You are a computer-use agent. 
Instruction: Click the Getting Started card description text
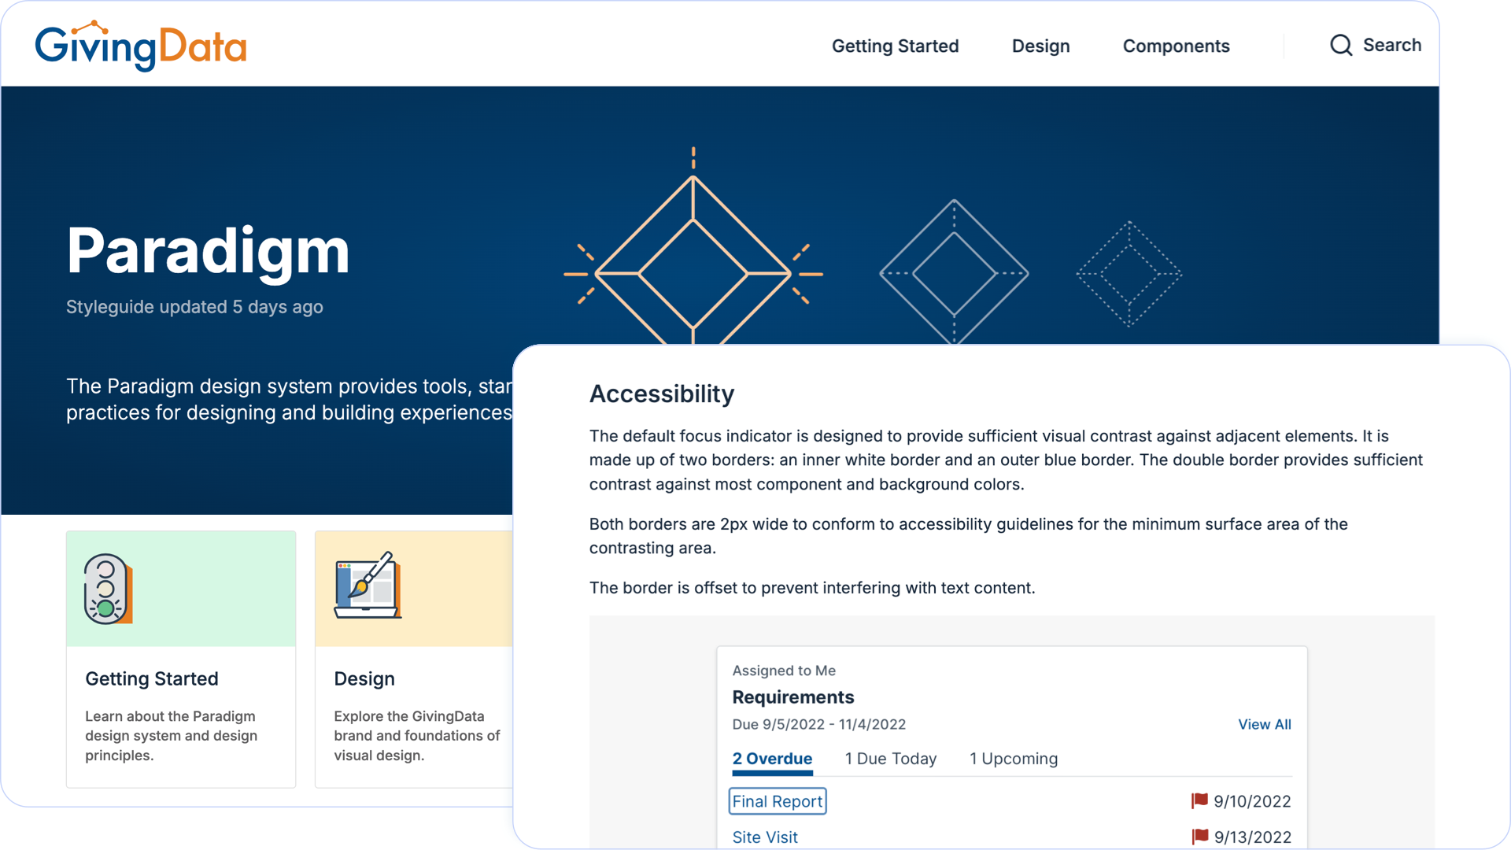pos(172,736)
